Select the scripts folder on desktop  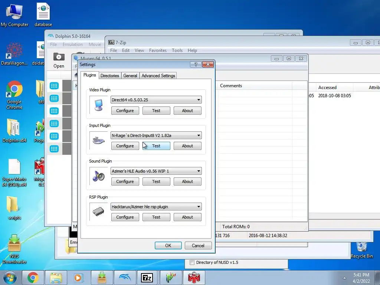click(x=14, y=208)
